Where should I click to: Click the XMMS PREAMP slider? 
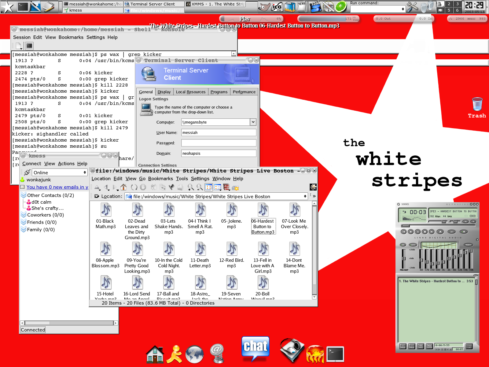pos(404,259)
